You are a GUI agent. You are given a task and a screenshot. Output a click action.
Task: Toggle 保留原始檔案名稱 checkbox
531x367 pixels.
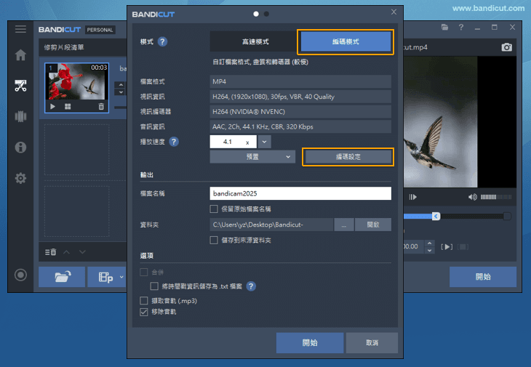click(214, 209)
